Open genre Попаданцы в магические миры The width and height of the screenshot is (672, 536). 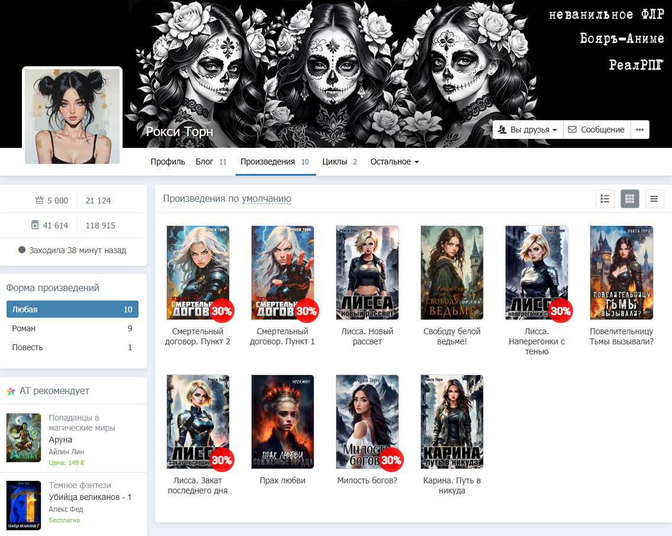pyautogui.click(x=82, y=422)
